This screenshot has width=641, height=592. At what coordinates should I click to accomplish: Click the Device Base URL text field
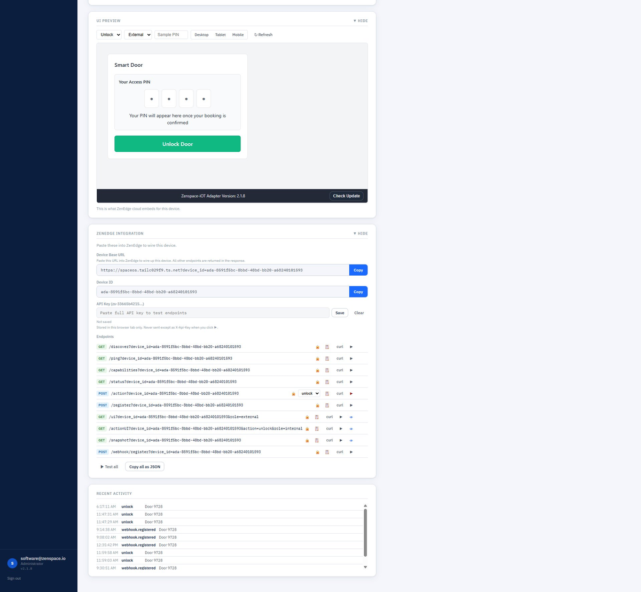coord(223,270)
